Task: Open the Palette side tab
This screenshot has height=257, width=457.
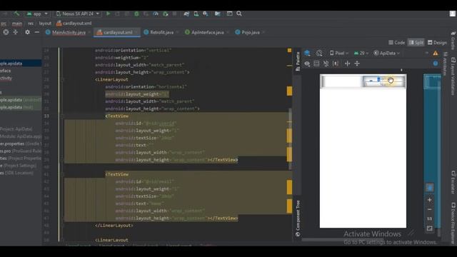Action: tap(298, 61)
